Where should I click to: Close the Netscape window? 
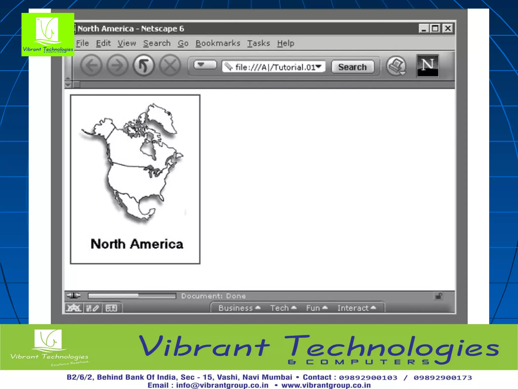click(448, 28)
